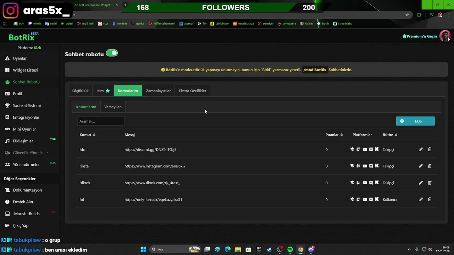Open the twitch bookmark in the bookmarks bar
This screenshot has width=454, height=255.
[35, 24]
